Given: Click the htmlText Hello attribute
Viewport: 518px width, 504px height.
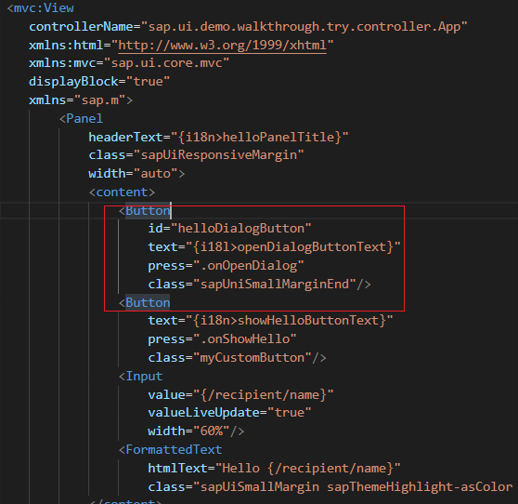Looking at the screenshot, I should 274,468.
